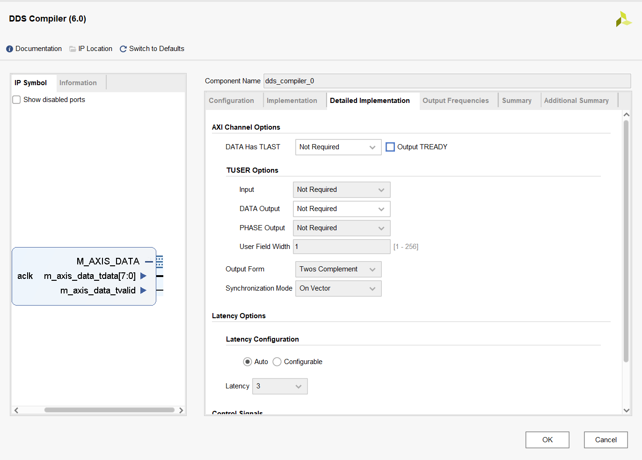Image resolution: width=642 pixels, height=460 pixels.
Task: Open the Additional Summary tab
Action: coord(576,101)
